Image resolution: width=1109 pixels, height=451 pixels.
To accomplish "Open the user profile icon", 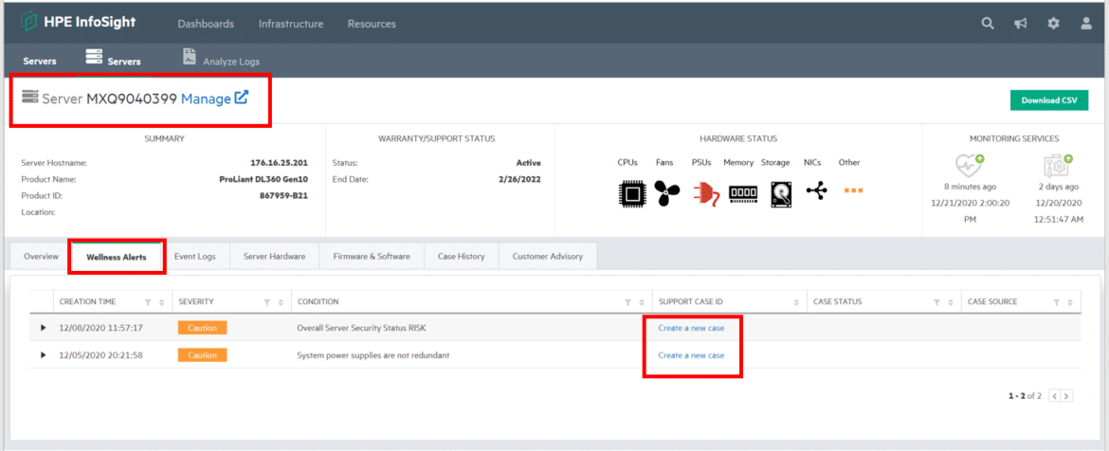I will (1086, 24).
